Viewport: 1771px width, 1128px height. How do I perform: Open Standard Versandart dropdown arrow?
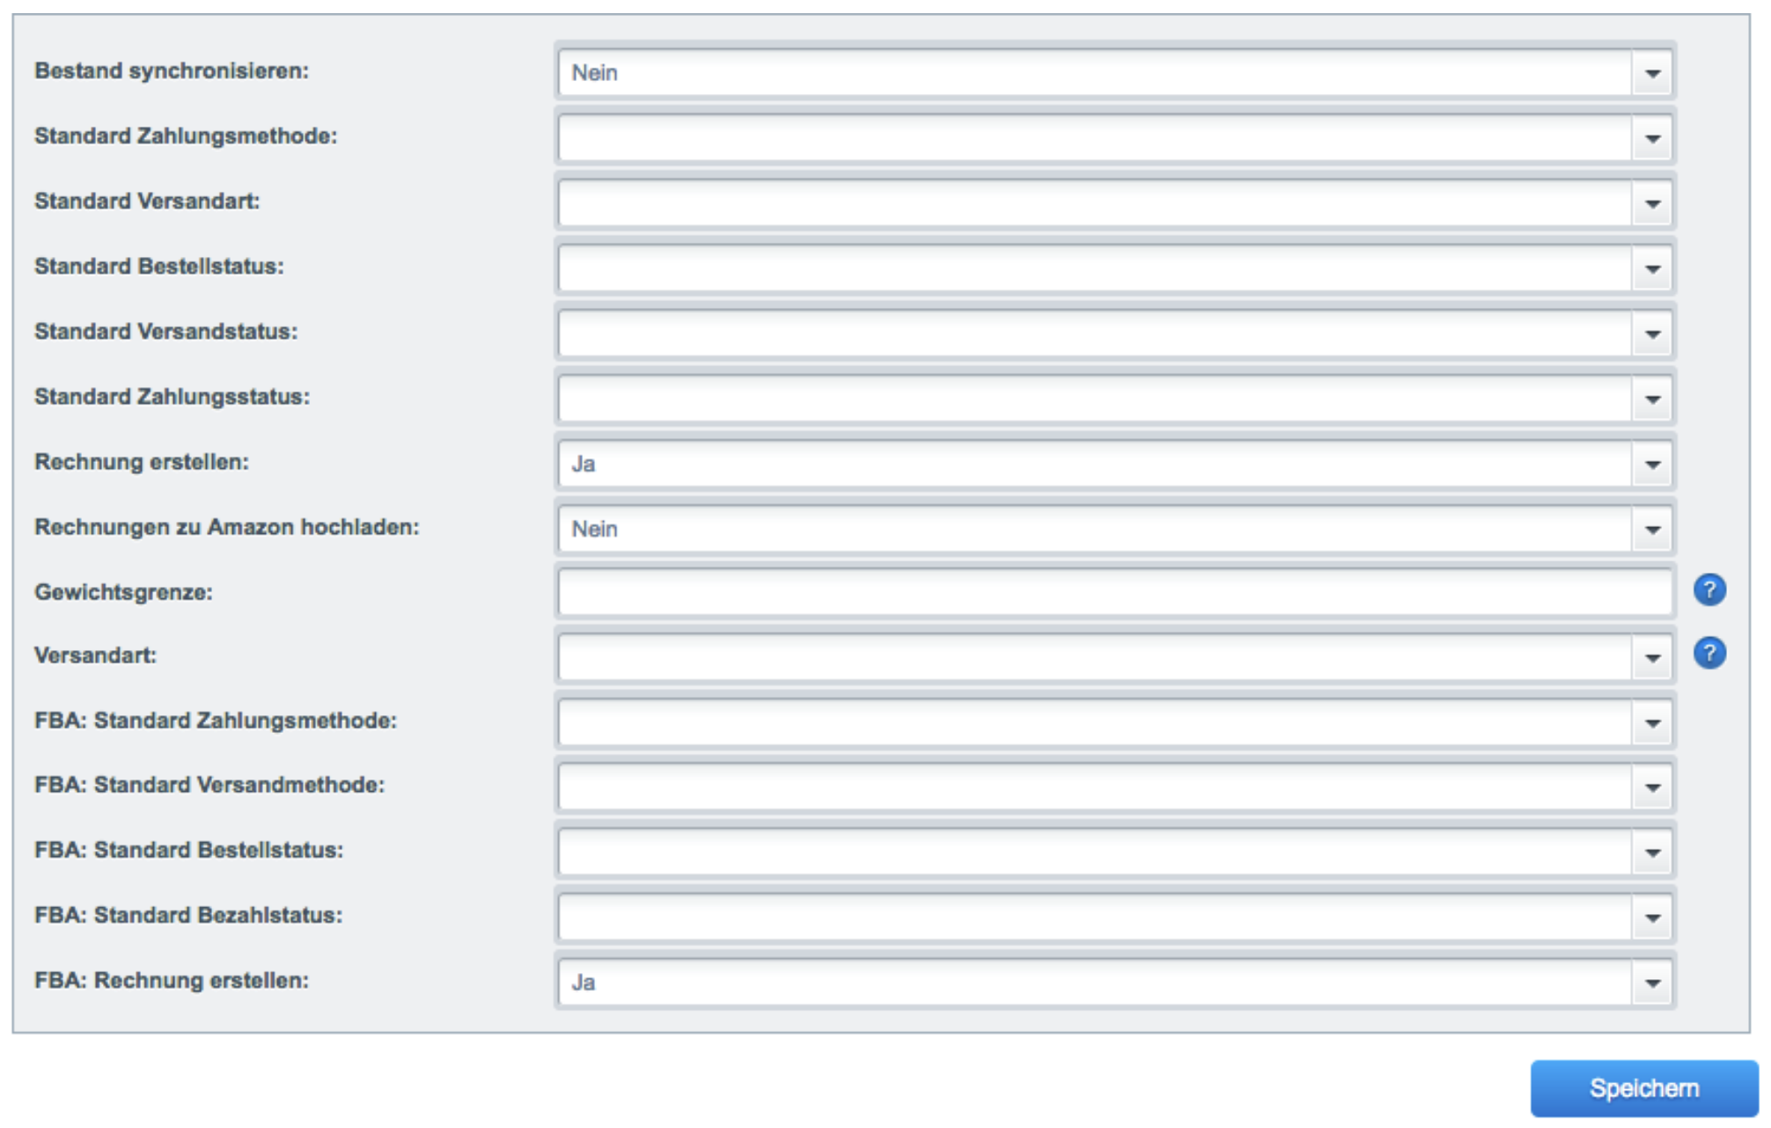(x=1651, y=203)
